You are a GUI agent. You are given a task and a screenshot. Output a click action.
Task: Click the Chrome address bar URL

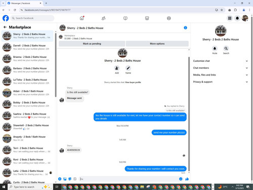(x=48, y=10)
